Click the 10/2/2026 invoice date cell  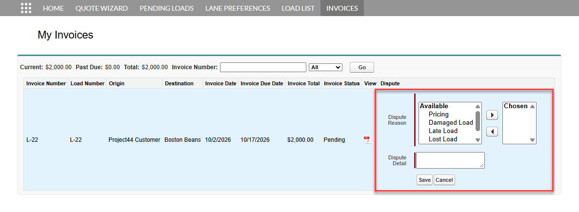[218, 140]
